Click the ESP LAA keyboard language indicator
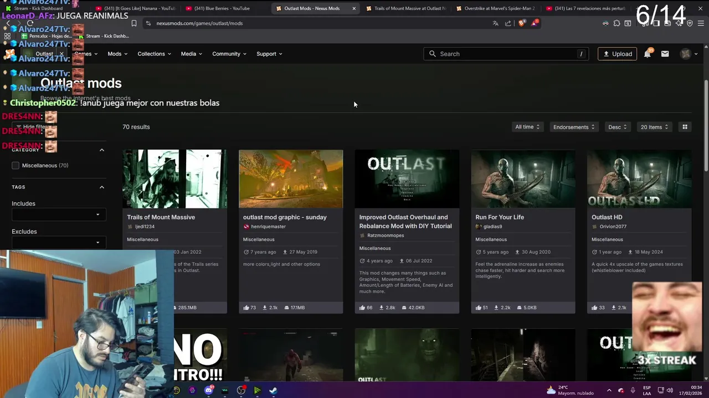Image resolution: width=709 pixels, height=398 pixels. click(x=647, y=390)
